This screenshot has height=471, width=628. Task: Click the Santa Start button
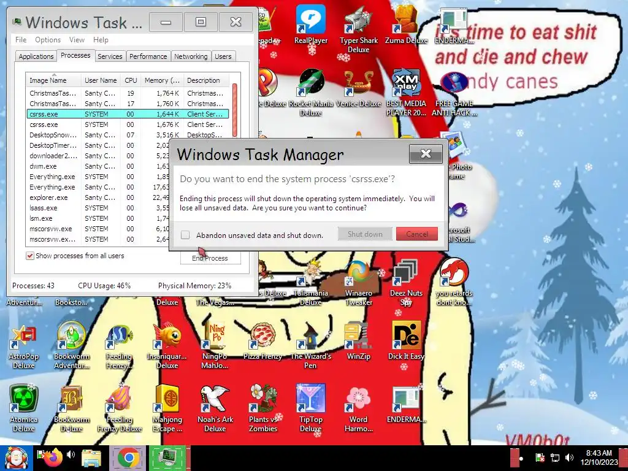click(16, 458)
